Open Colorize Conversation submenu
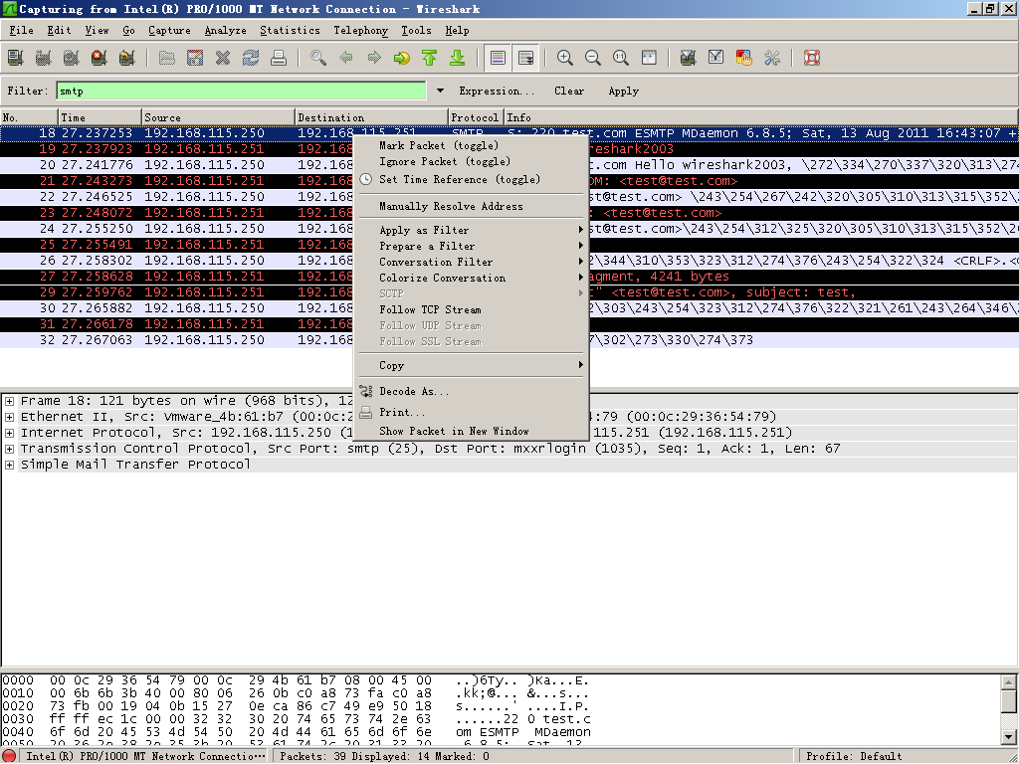 click(472, 279)
